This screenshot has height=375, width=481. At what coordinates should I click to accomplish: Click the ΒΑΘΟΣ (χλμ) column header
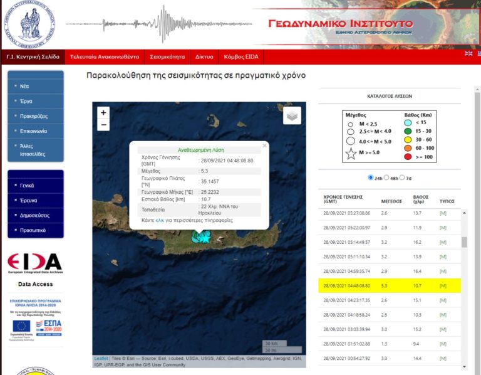(x=421, y=199)
